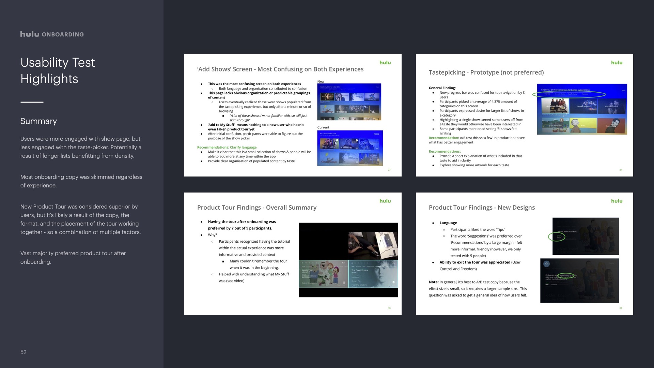
Task: Click lower dark screenshot on New Designs slide
Action: tap(579, 280)
